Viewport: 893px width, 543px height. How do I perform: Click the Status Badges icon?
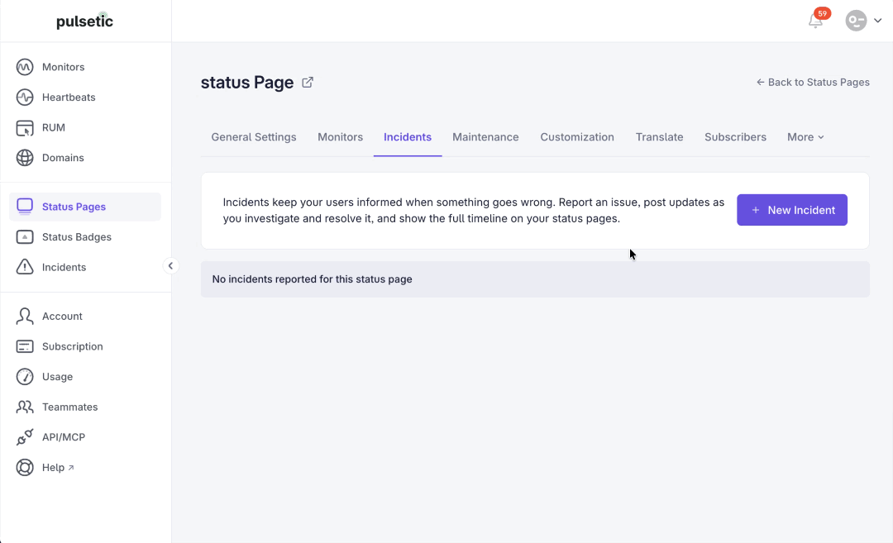[x=25, y=236]
